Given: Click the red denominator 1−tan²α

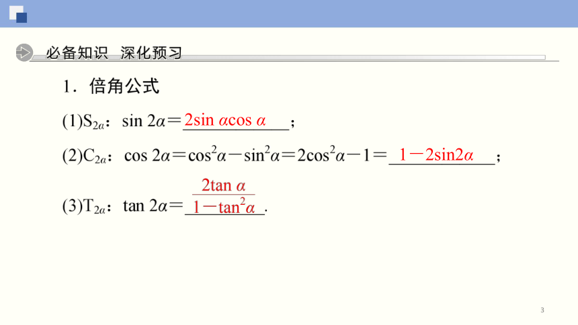Looking at the screenshot, I should coord(224,206).
